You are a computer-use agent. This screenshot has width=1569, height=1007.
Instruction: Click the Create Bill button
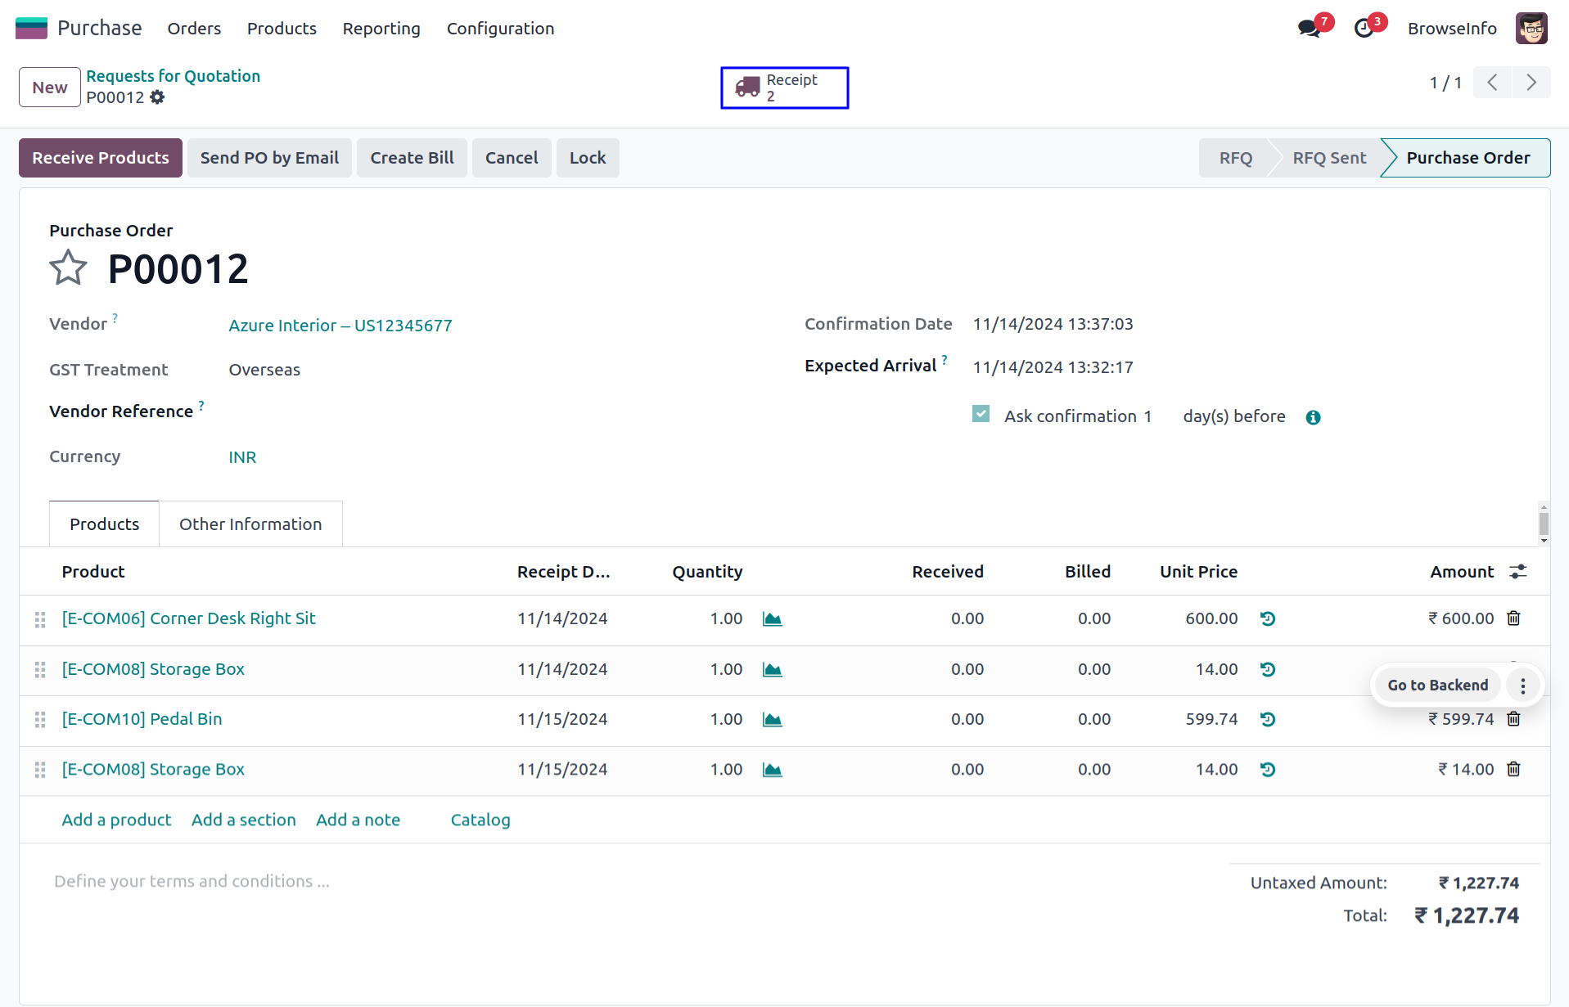(x=412, y=158)
